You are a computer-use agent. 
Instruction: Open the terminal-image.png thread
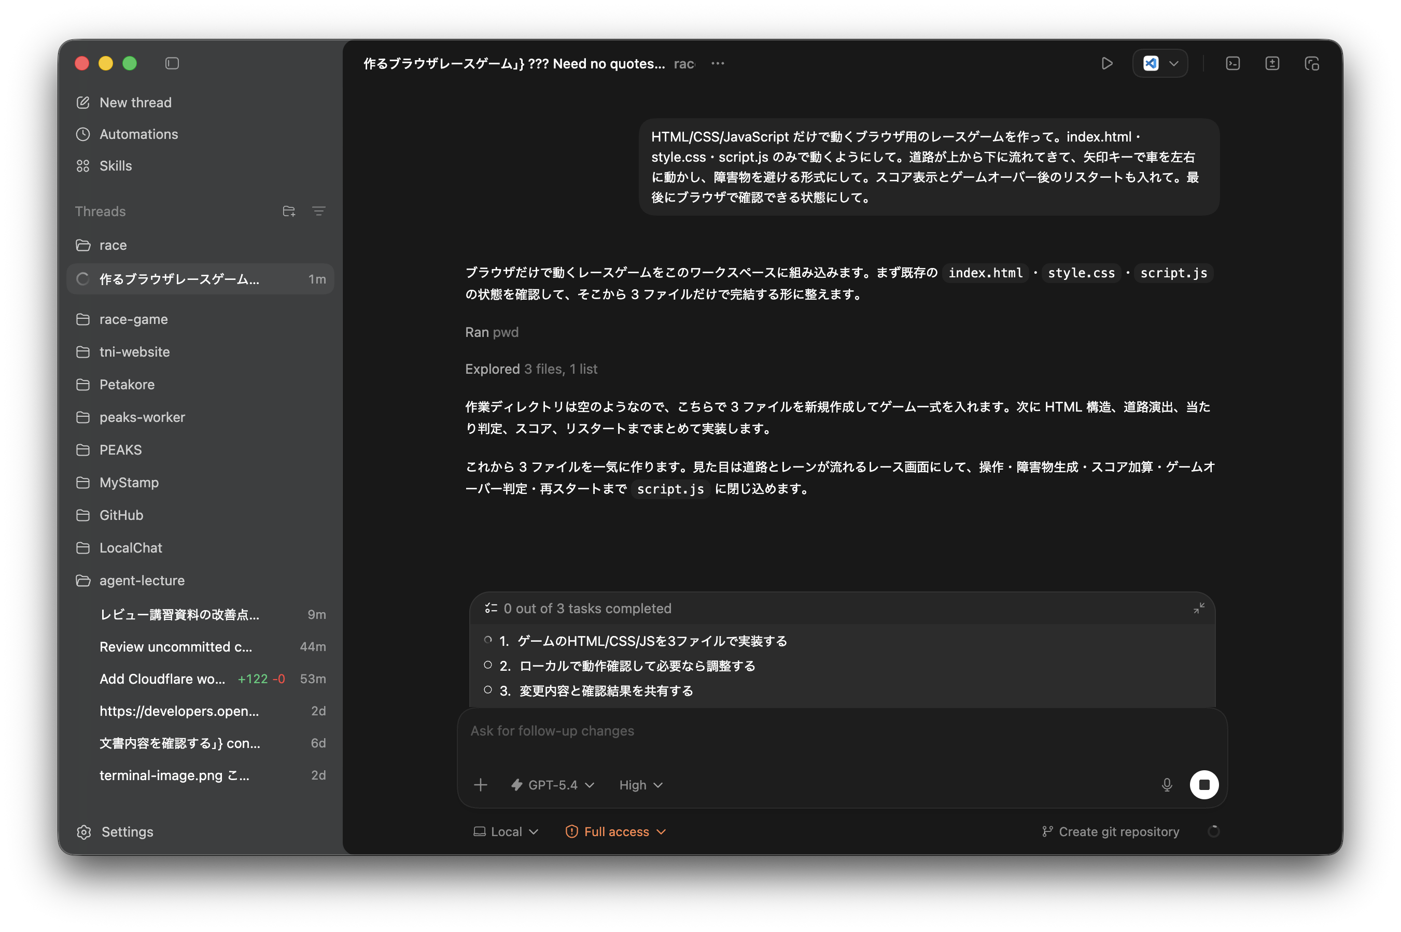click(200, 775)
